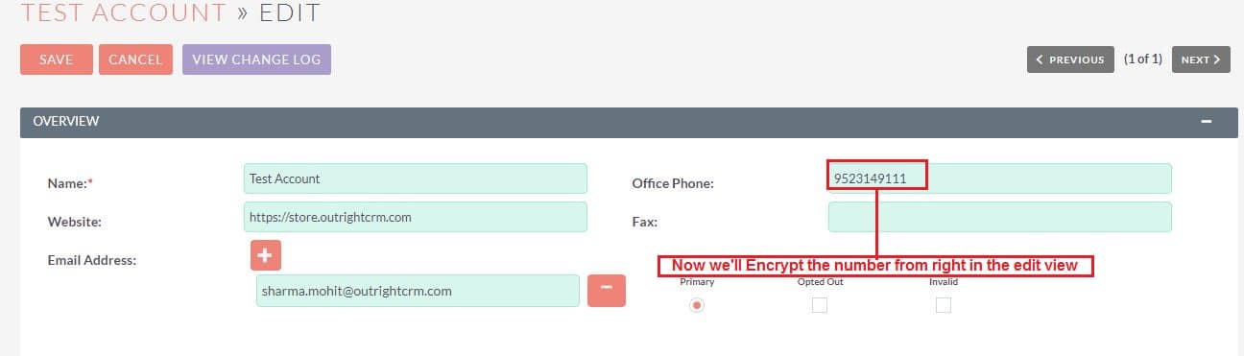The image size is (1244, 356).
Task: Click the record counter (1 of 1)
Action: (1143, 59)
